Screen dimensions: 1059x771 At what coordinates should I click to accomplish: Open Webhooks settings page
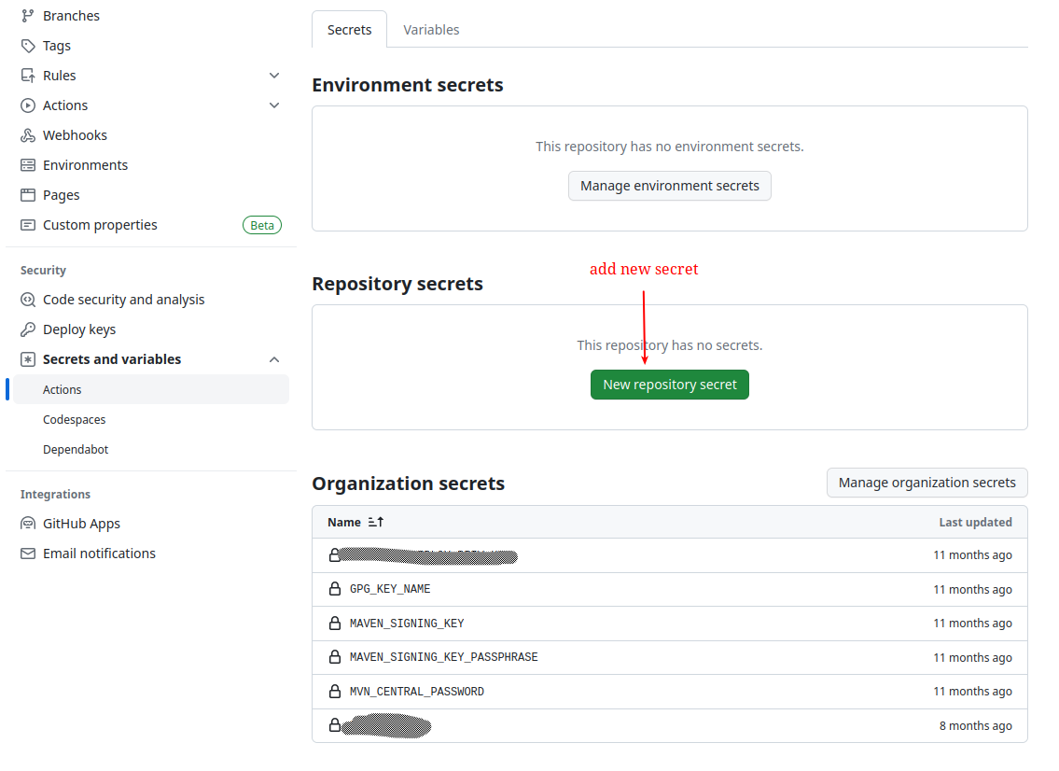(x=75, y=135)
